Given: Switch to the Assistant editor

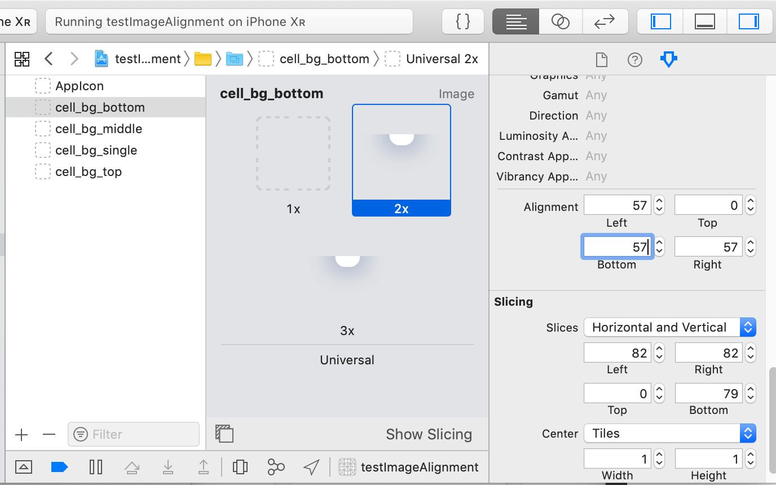Looking at the screenshot, I should (561, 21).
